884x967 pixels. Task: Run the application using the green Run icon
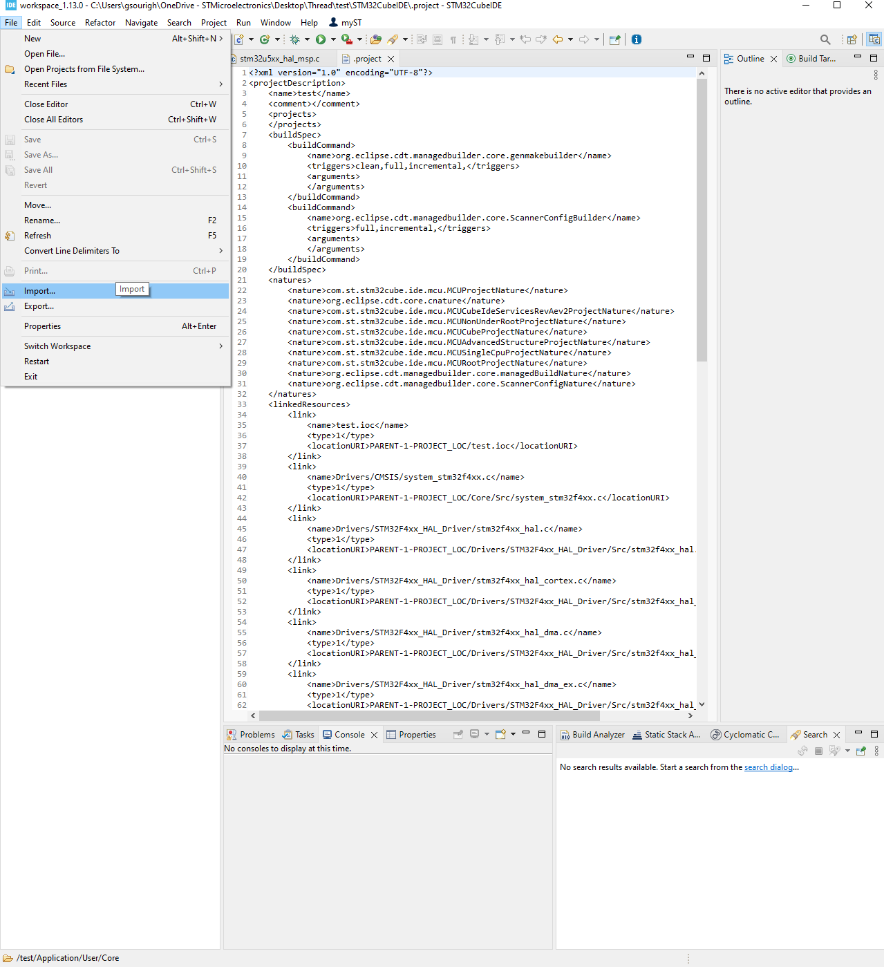321,39
